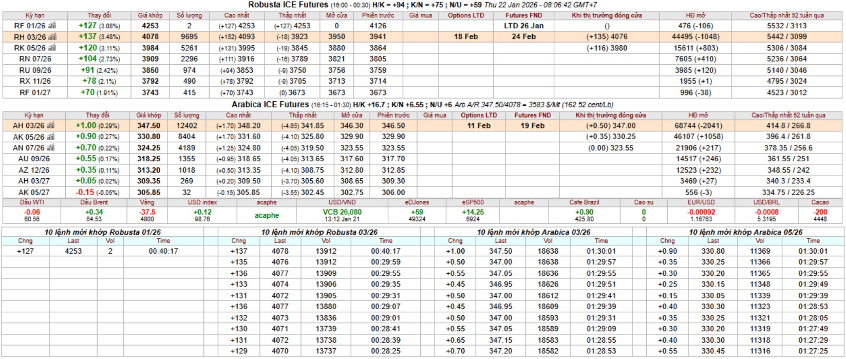Select the RN 07/26 Robusta contract row
This screenshot has width=846, height=359.
tap(421, 59)
